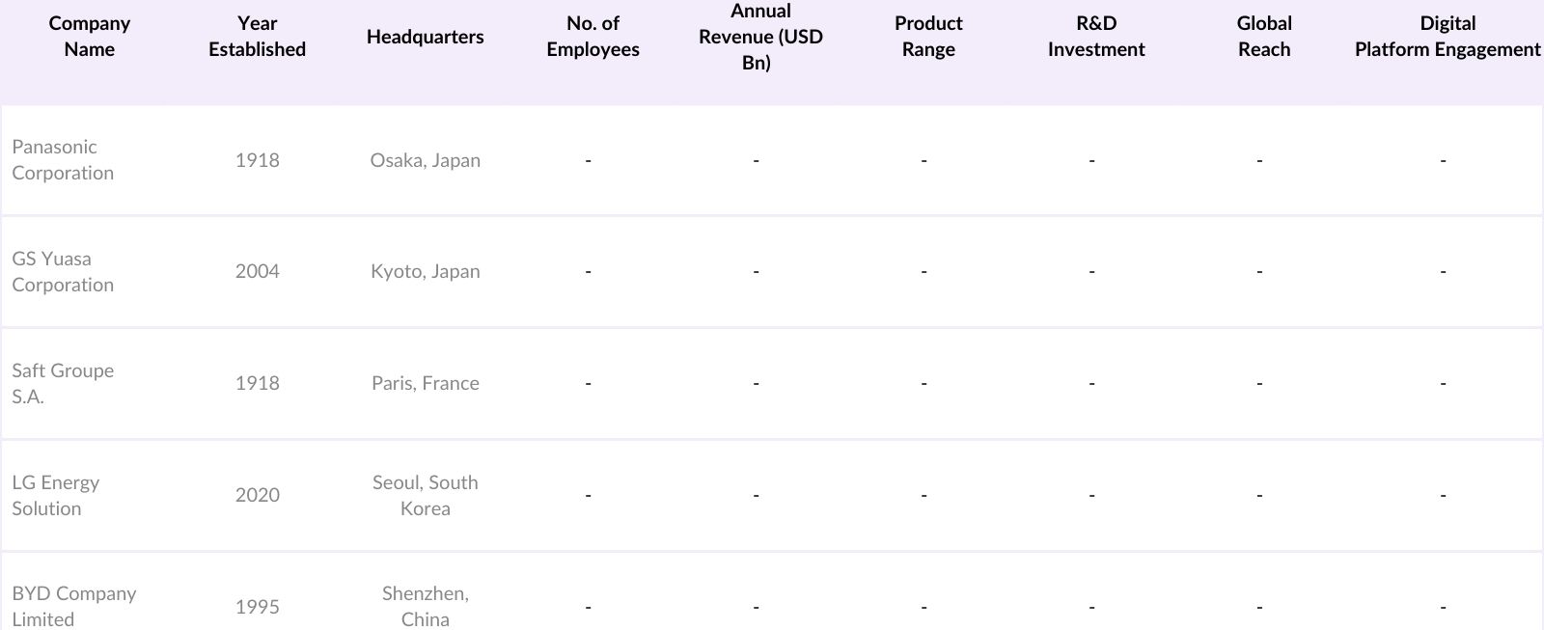Click the Panasonic Corporation company cell
This screenshot has width=1544, height=630.
click(x=63, y=160)
